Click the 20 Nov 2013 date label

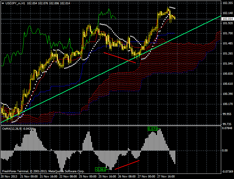pos(9,177)
